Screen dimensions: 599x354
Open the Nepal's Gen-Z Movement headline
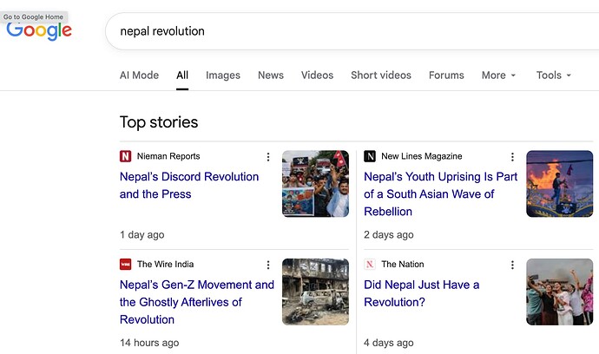[197, 302]
